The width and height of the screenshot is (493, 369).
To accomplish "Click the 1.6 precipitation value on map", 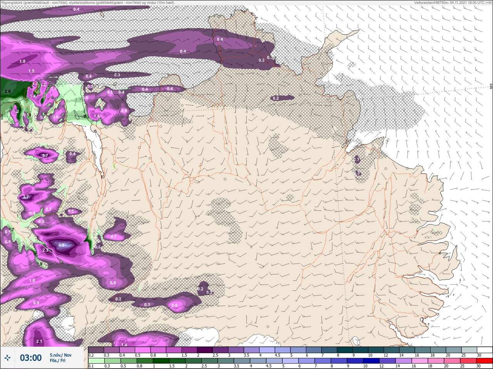I will pyautogui.click(x=97, y=116).
